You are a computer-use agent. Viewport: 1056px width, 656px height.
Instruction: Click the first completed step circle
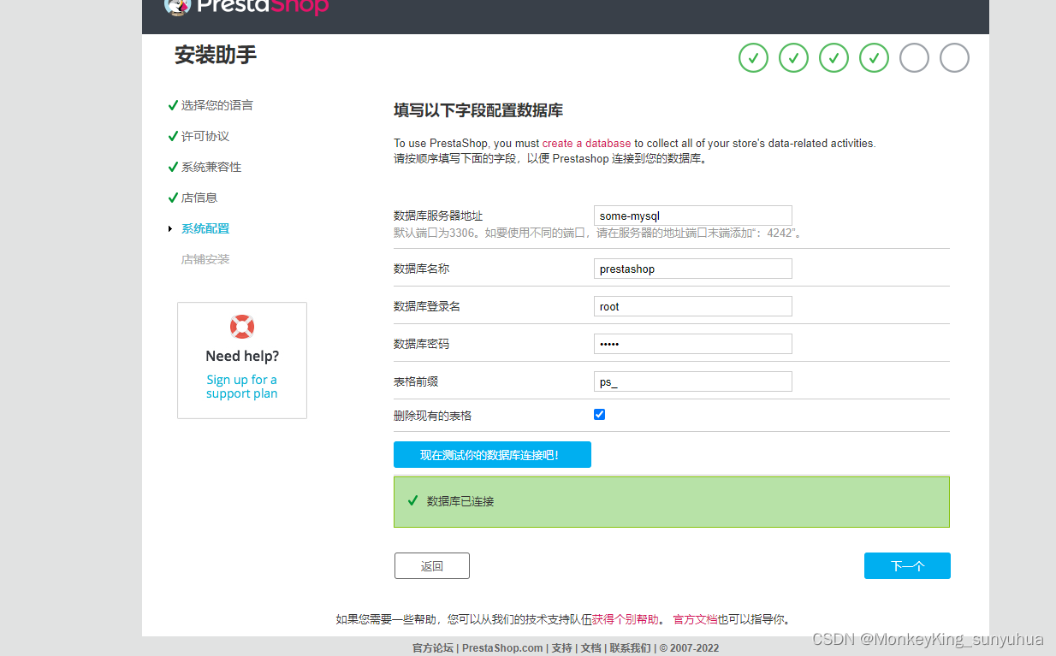(753, 58)
